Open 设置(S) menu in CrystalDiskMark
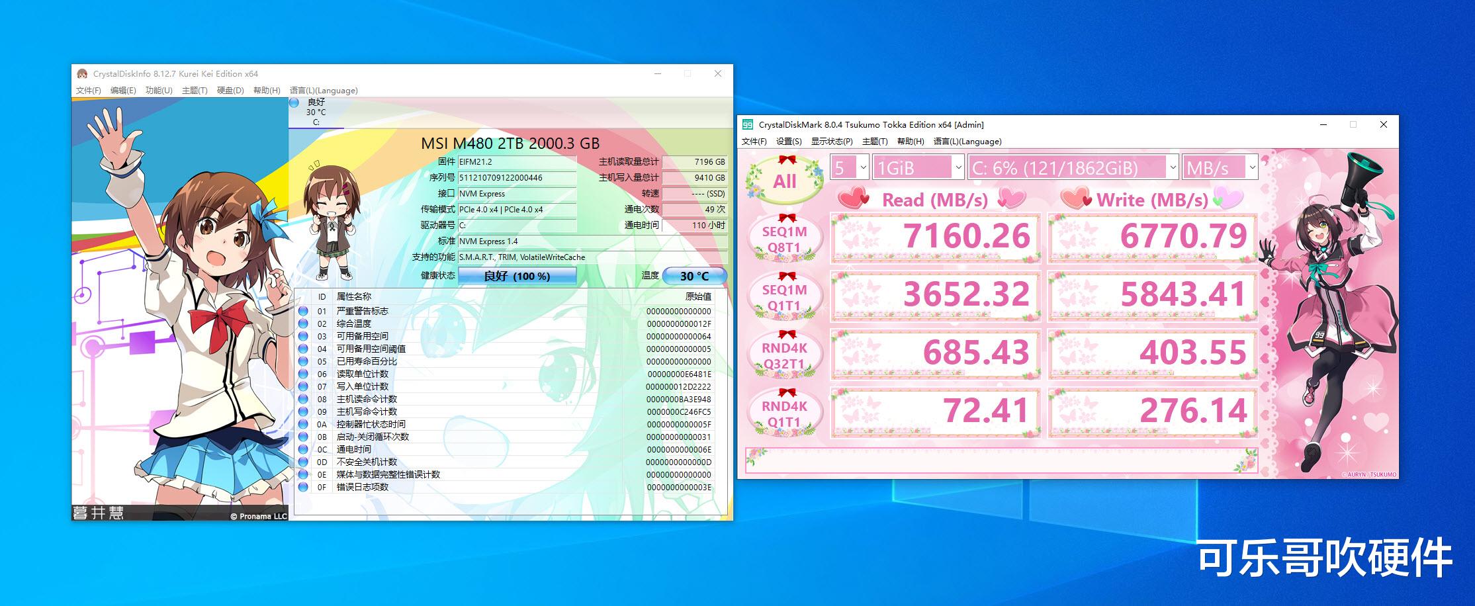 coord(789,142)
